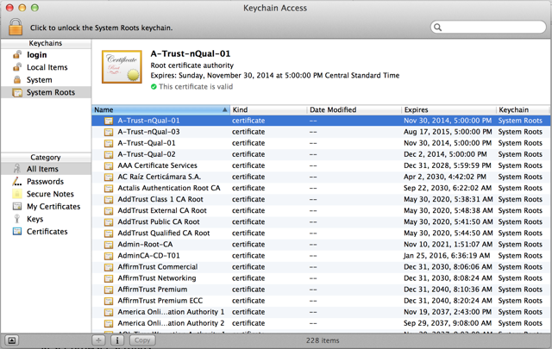
Task: Select AffirmTrust Networking row
Action: coord(321,278)
